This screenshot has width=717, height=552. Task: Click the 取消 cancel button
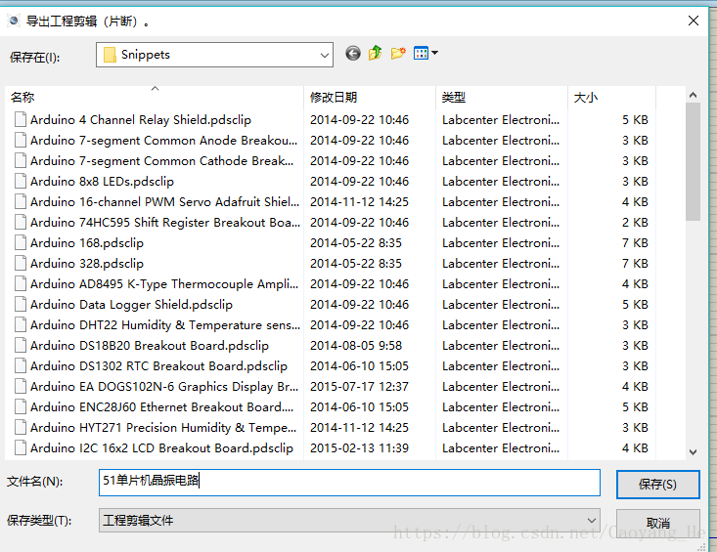(x=657, y=523)
